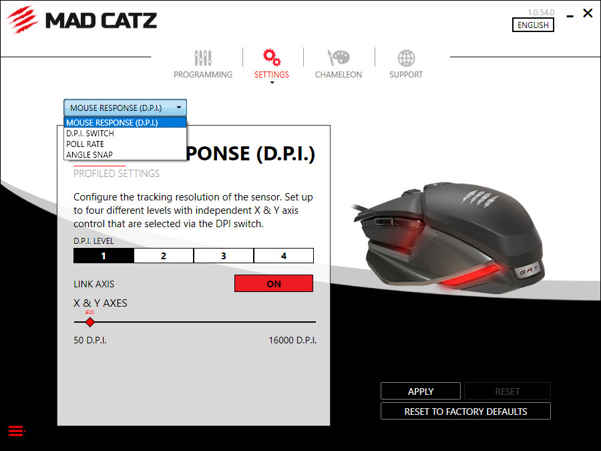Toggle the Link Axis ON switch

274,283
